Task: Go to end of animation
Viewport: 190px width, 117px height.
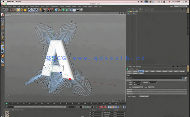Action: click(x=96, y=107)
